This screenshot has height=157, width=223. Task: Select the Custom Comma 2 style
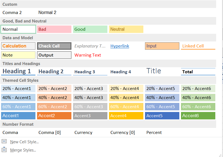pyautogui.click(x=12, y=13)
